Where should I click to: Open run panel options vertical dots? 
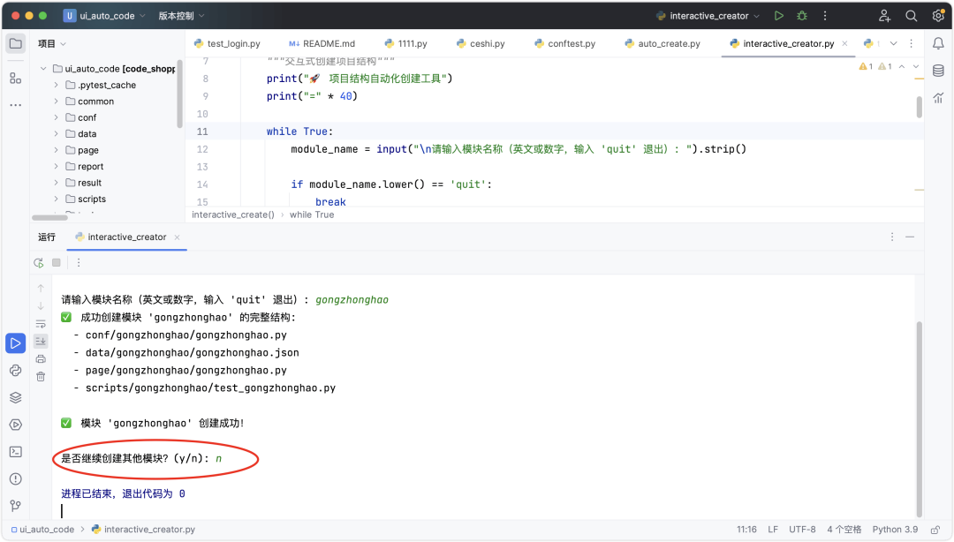892,237
